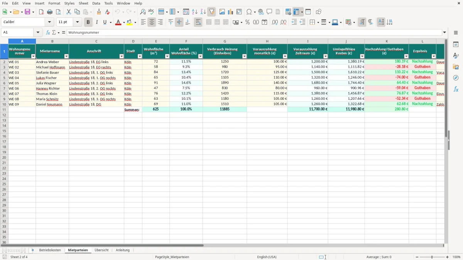Toggle Bold formatting
This screenshot has height=260, width=463.
click(x=88, y=22)
